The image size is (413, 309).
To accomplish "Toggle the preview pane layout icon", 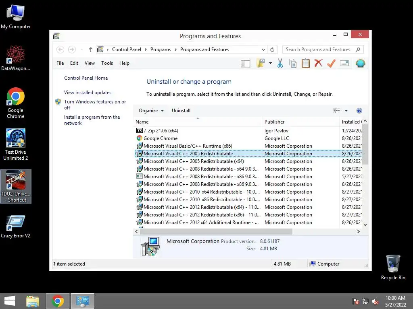I will 245,63.
